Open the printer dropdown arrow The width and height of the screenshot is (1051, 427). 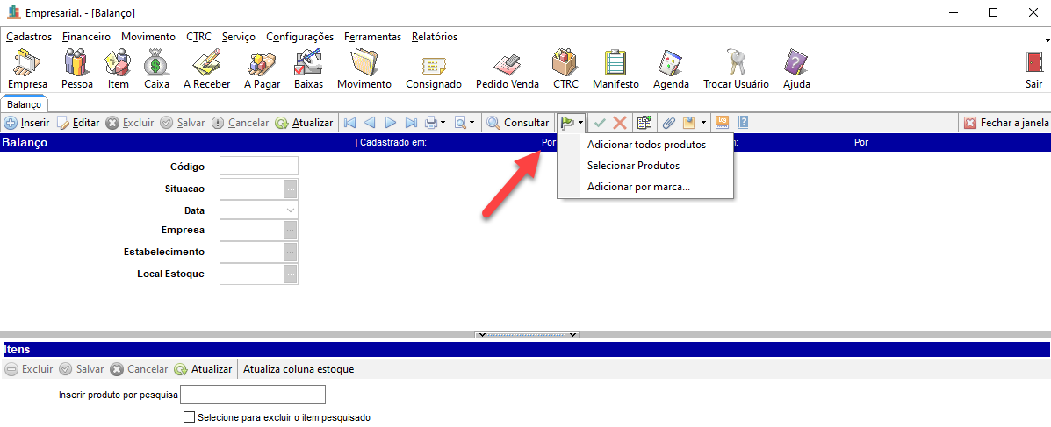pos(443,123)
